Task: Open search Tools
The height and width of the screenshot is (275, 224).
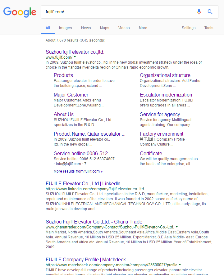Action: pyautogui.click(x=209, y=28)
